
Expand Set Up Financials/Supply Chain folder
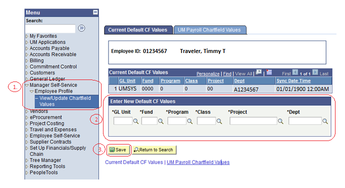coord(27,148)
